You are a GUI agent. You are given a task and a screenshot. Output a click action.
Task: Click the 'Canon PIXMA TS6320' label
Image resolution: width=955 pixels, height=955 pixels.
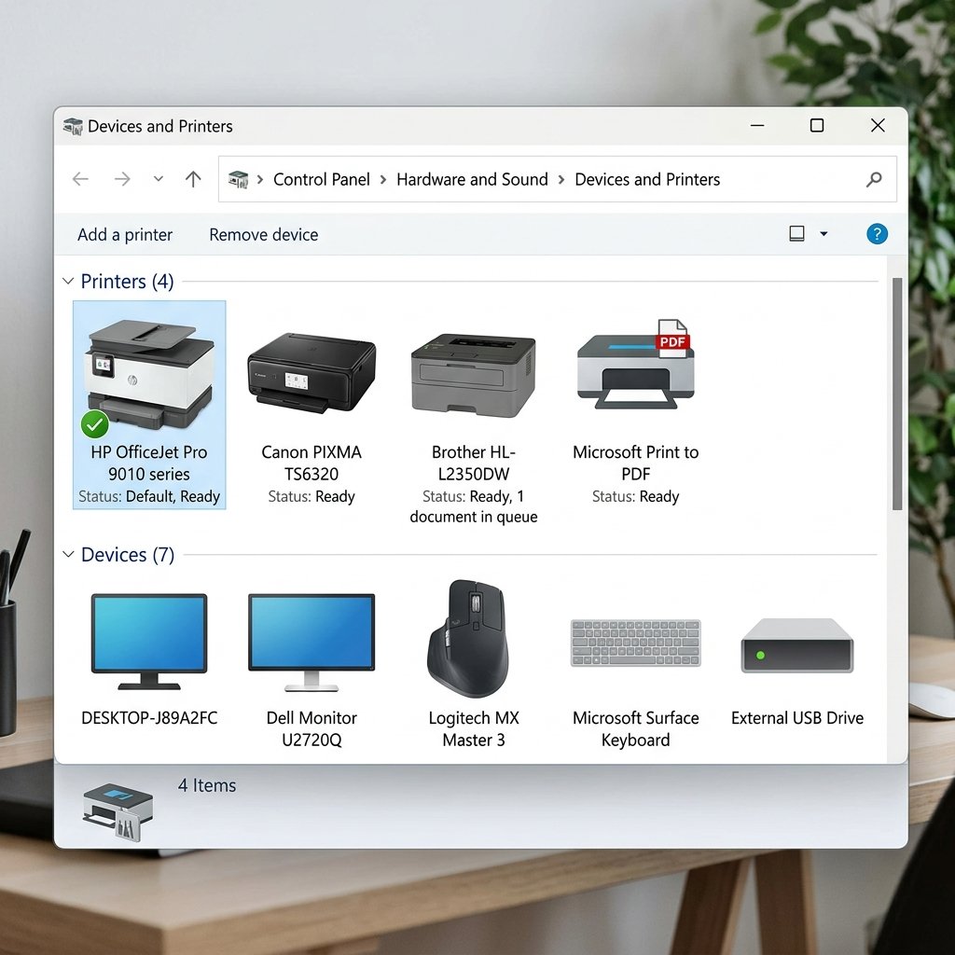point(311,463)
